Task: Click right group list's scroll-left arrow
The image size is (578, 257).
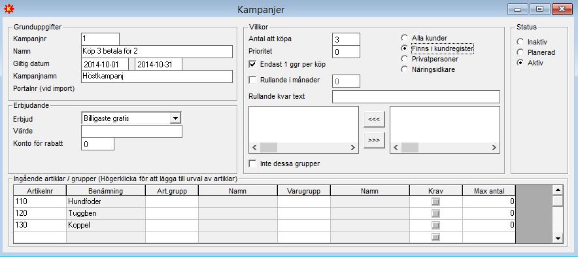Action: pos(396,148)
